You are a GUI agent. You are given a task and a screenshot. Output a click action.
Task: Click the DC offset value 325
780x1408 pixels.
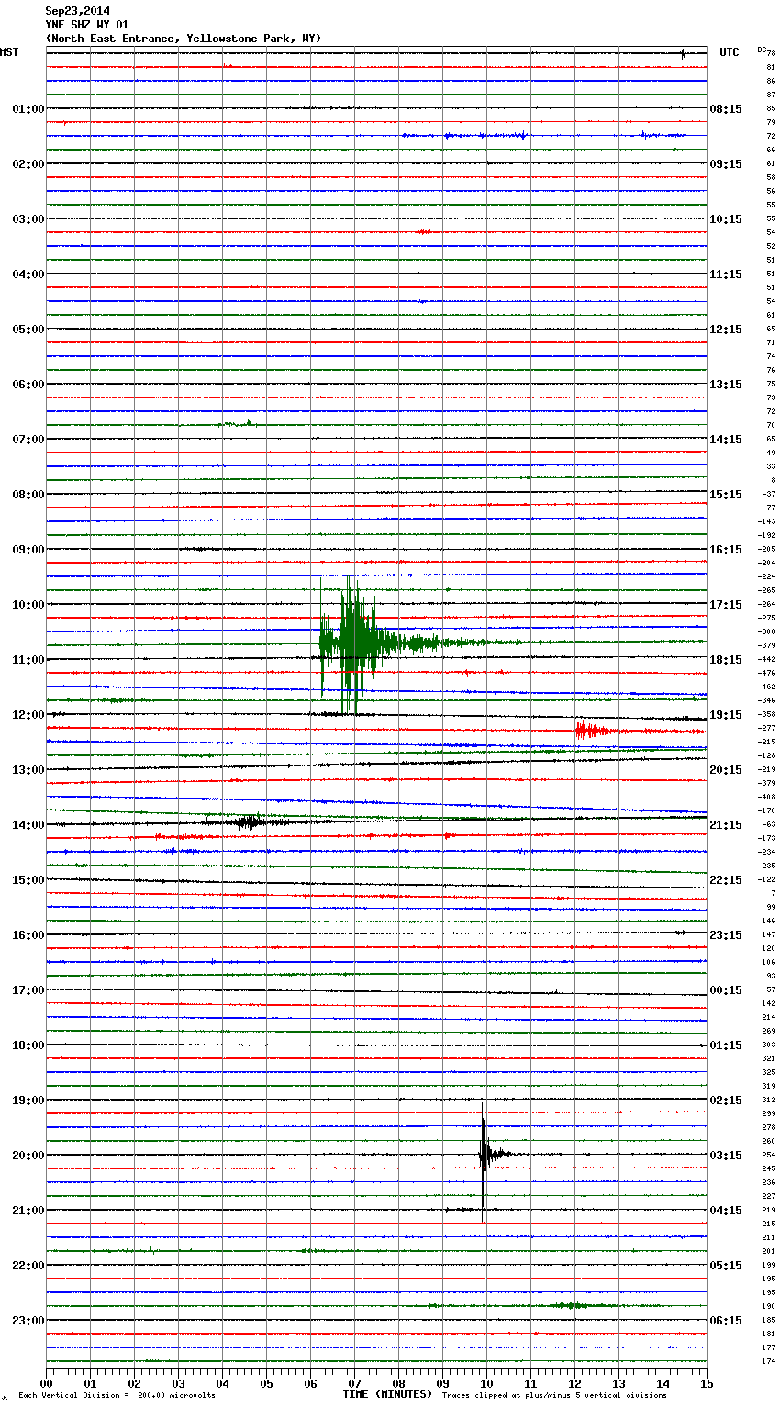coord(768,1072)
